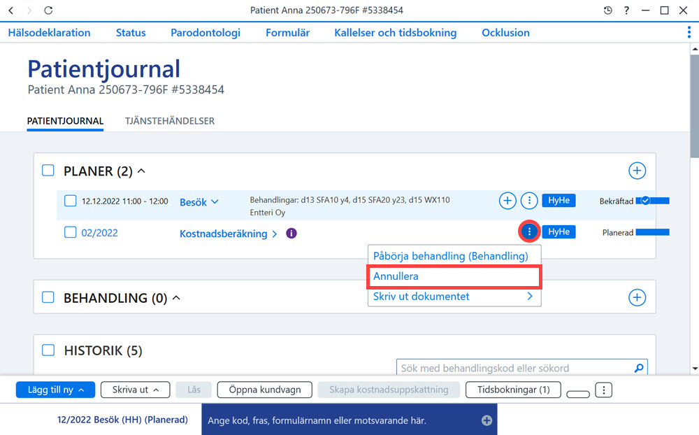Select the HISTORIK section checkbox

[x=48, y=350]
